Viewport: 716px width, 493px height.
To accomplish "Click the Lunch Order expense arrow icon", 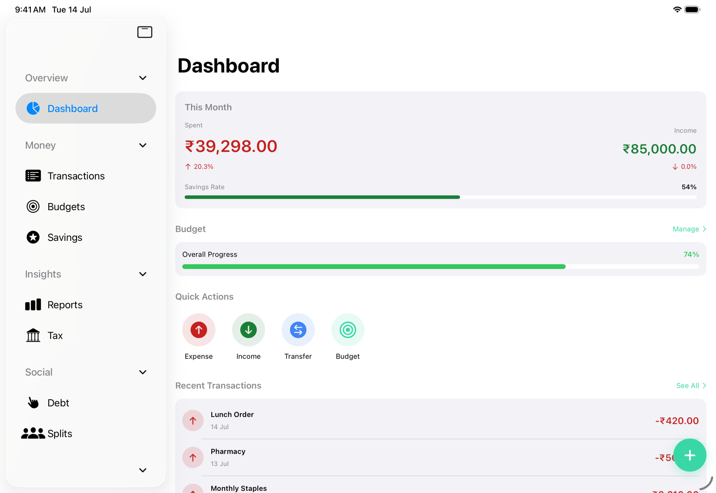I will (193, 421).
